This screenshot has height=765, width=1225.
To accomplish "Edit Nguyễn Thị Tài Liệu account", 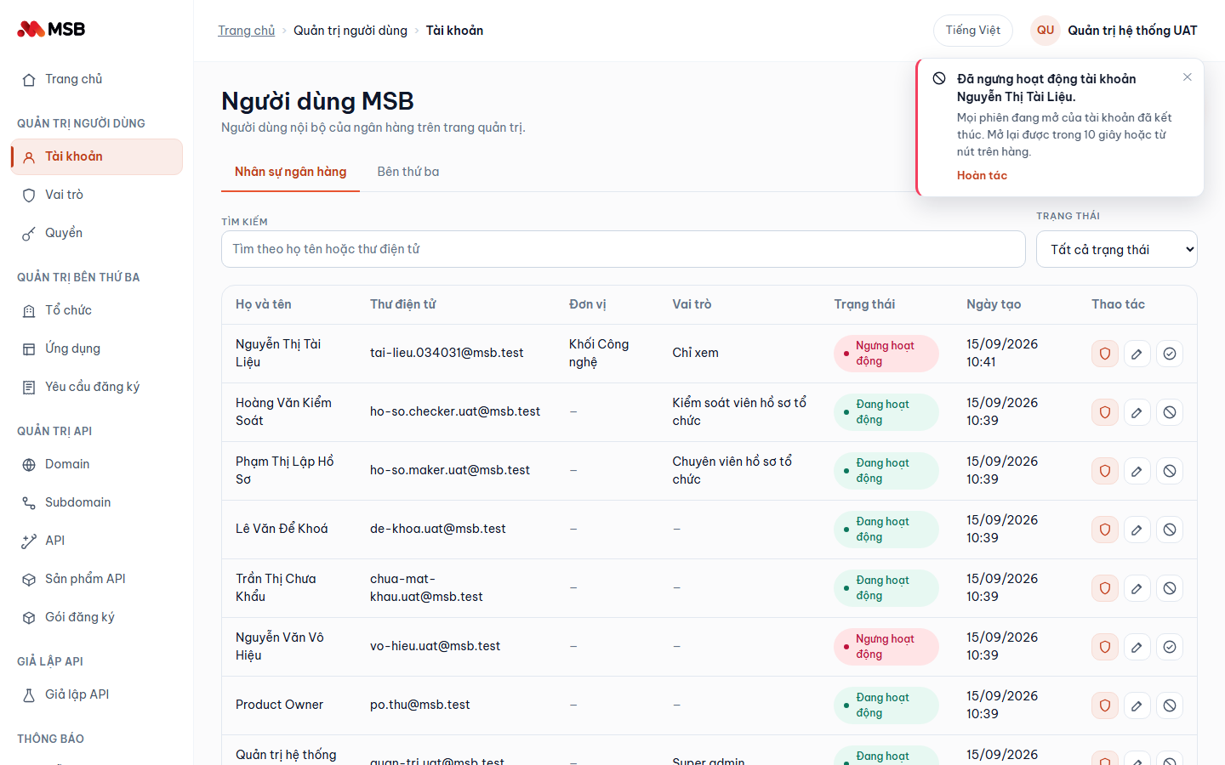I will point(1137,354).
